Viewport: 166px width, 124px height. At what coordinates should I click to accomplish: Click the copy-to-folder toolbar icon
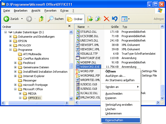click(x=98, y=19)
